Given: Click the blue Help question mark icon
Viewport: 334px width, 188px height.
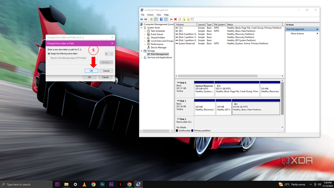Looking at the screenshot, I should pos(161,19).
